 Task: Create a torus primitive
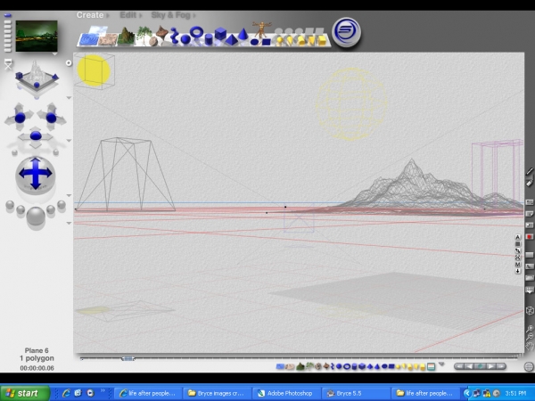tap(196, 32)
